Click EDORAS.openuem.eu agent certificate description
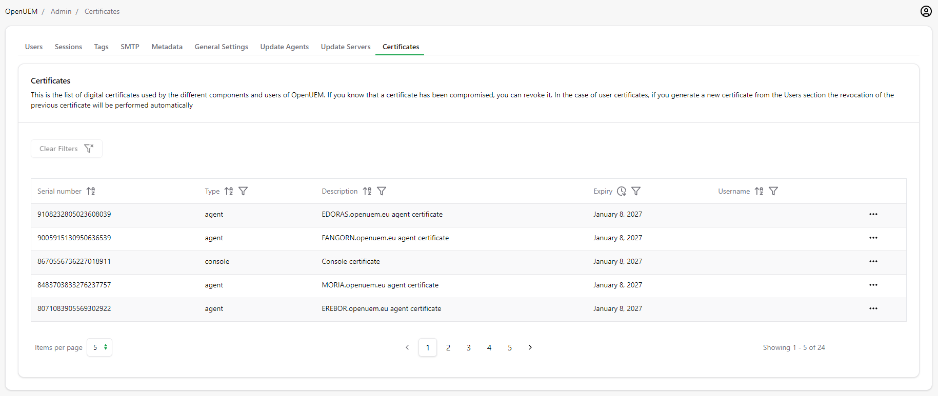The image size is (938, 396). 382,214
